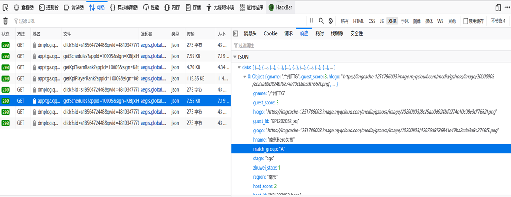Click the 过滤 URL filter field
This screenshot has height=197, width=511.
(160, 21)
